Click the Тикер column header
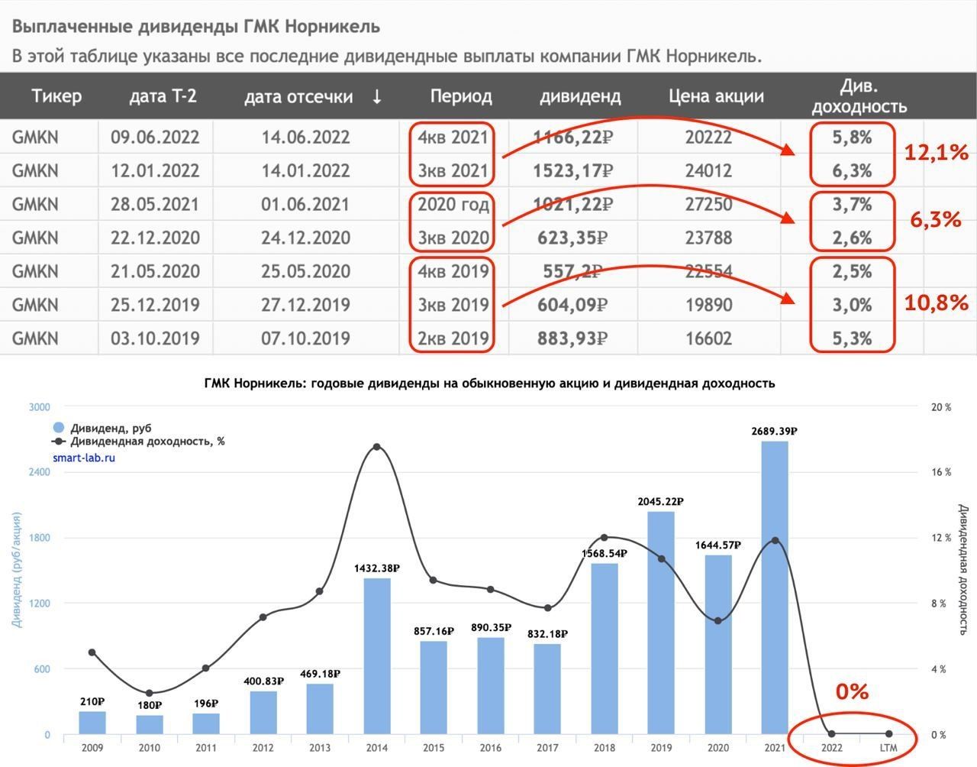 [56, 96]
